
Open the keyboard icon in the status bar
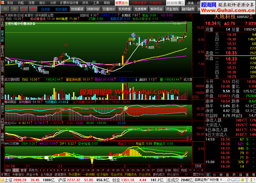point(233,180)
